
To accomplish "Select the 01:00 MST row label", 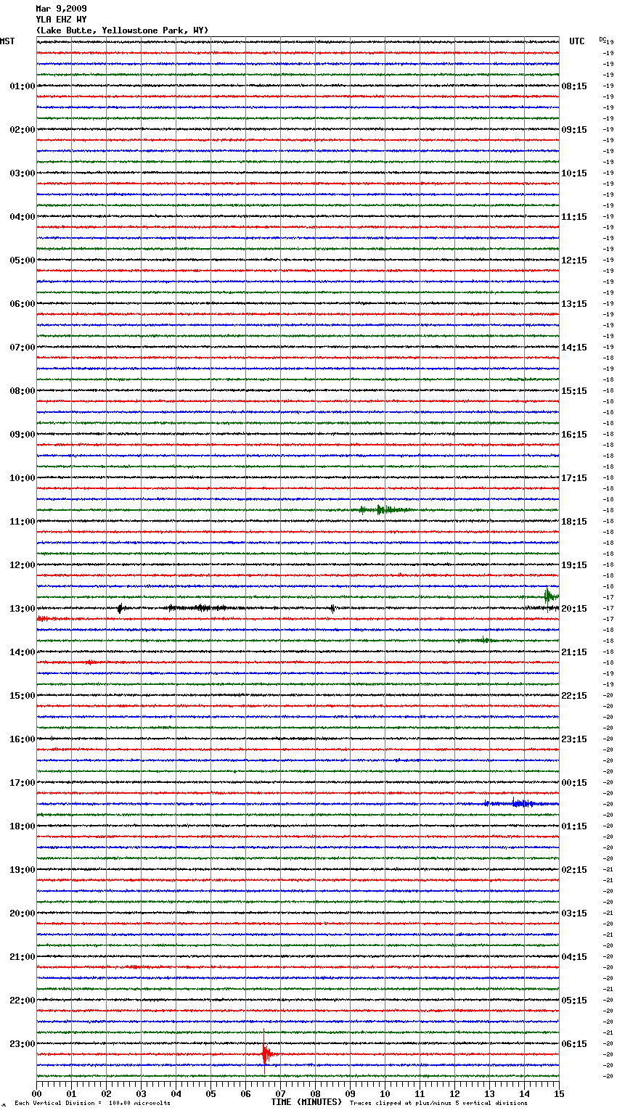I will pos(22,86).
